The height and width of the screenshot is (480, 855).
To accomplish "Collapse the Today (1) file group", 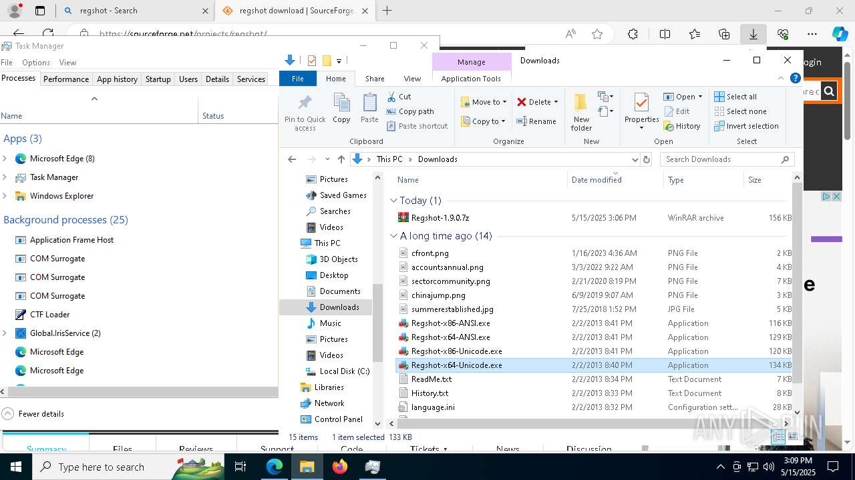I will pyautogui.click(x=393, y=201).
